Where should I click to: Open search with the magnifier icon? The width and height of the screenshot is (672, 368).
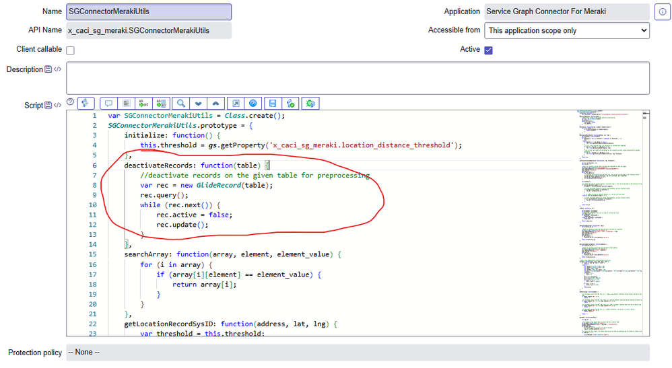(180, 103)
